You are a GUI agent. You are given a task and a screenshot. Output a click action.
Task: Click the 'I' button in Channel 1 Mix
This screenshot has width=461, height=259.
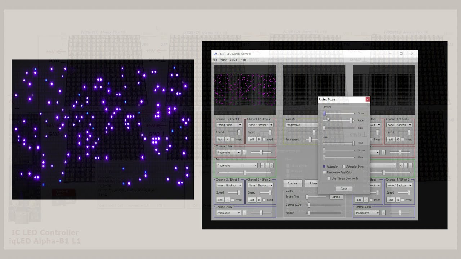[245, 153]
